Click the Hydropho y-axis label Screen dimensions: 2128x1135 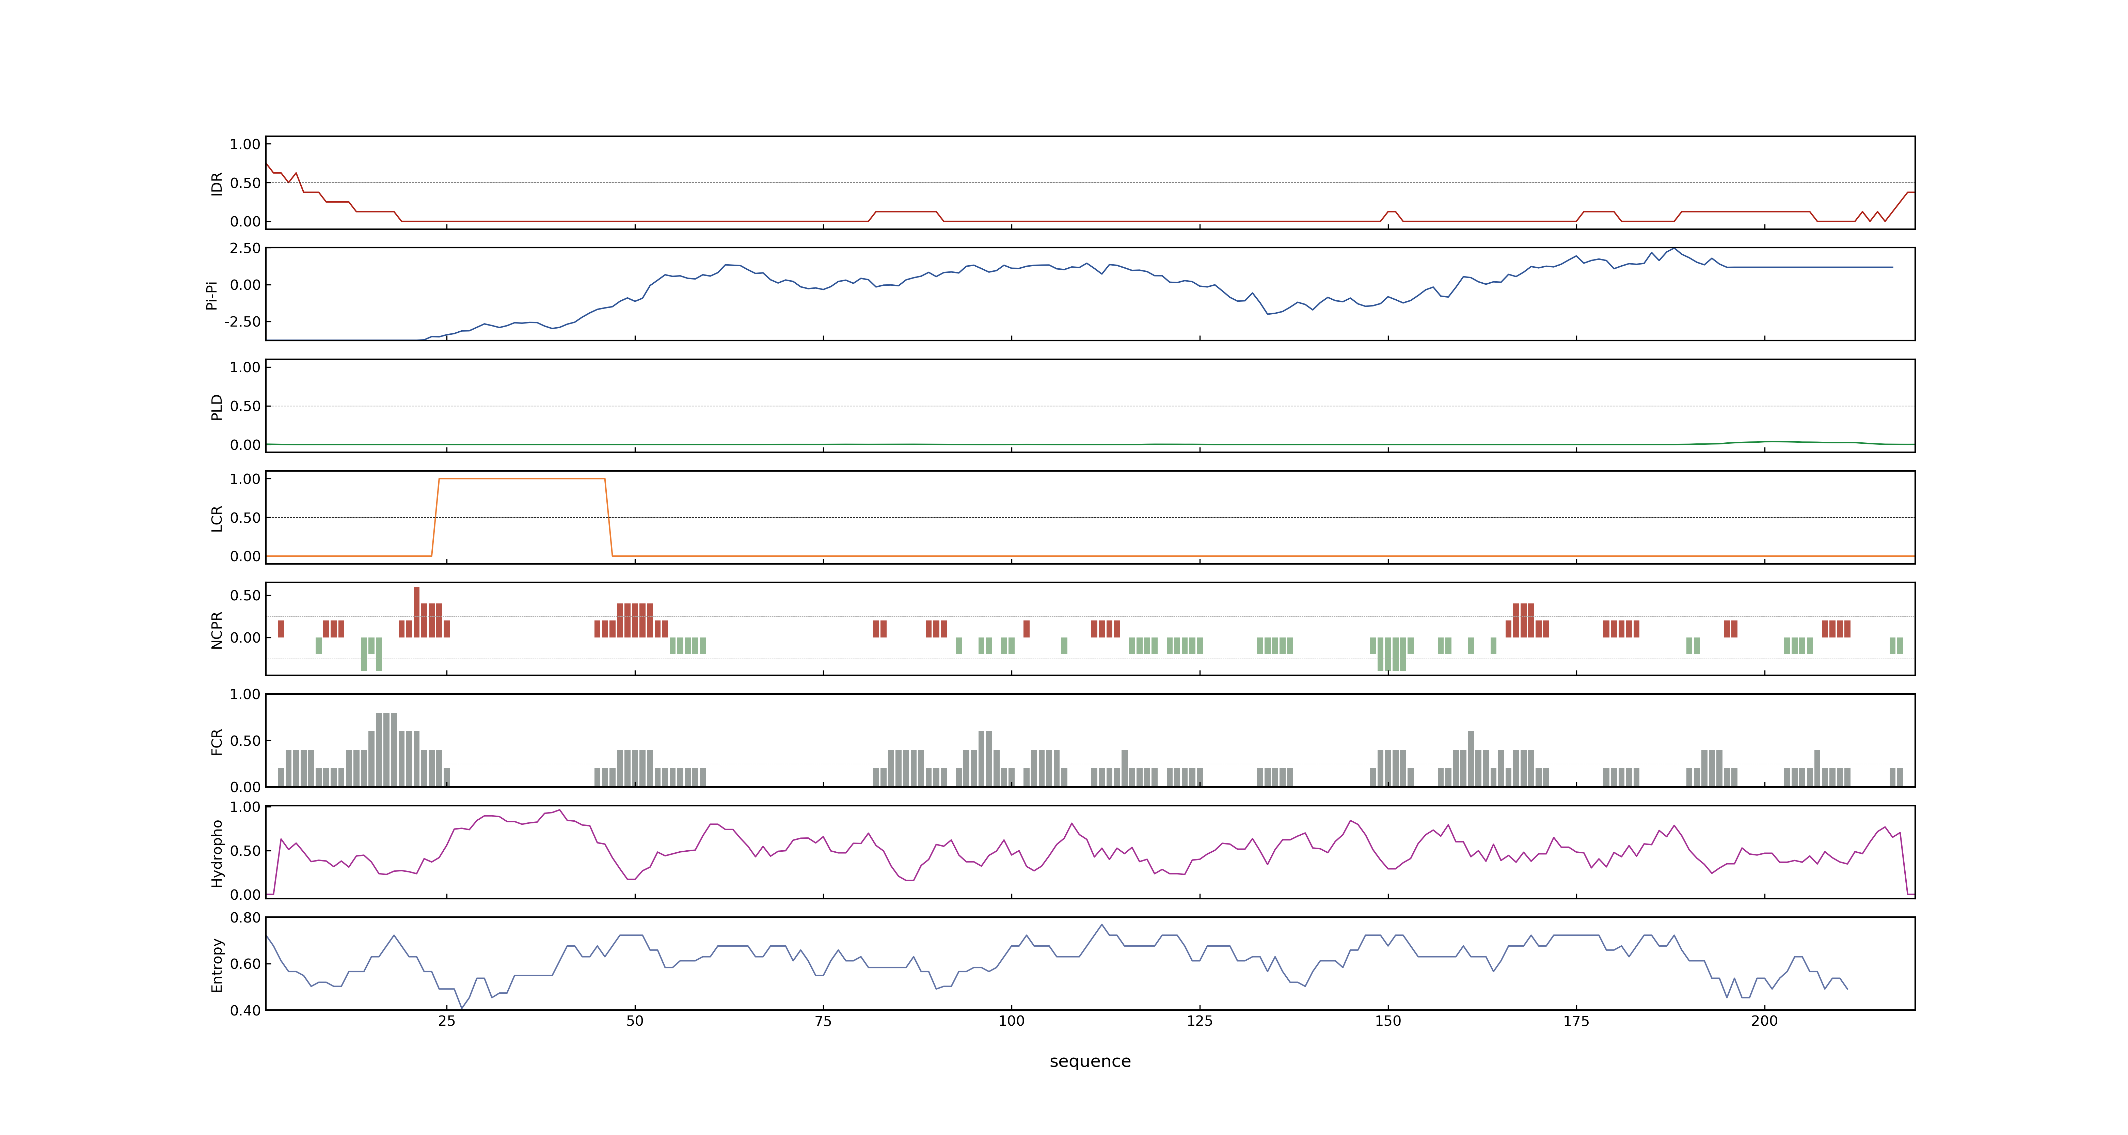[217, 853]
